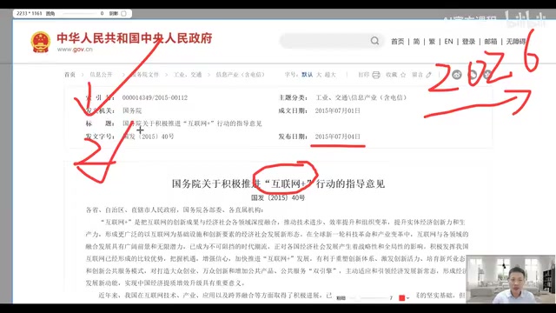Click the 留言 comment label
Image resolution: width=556 pixels, height=313 pixels.
pos(417,75)
